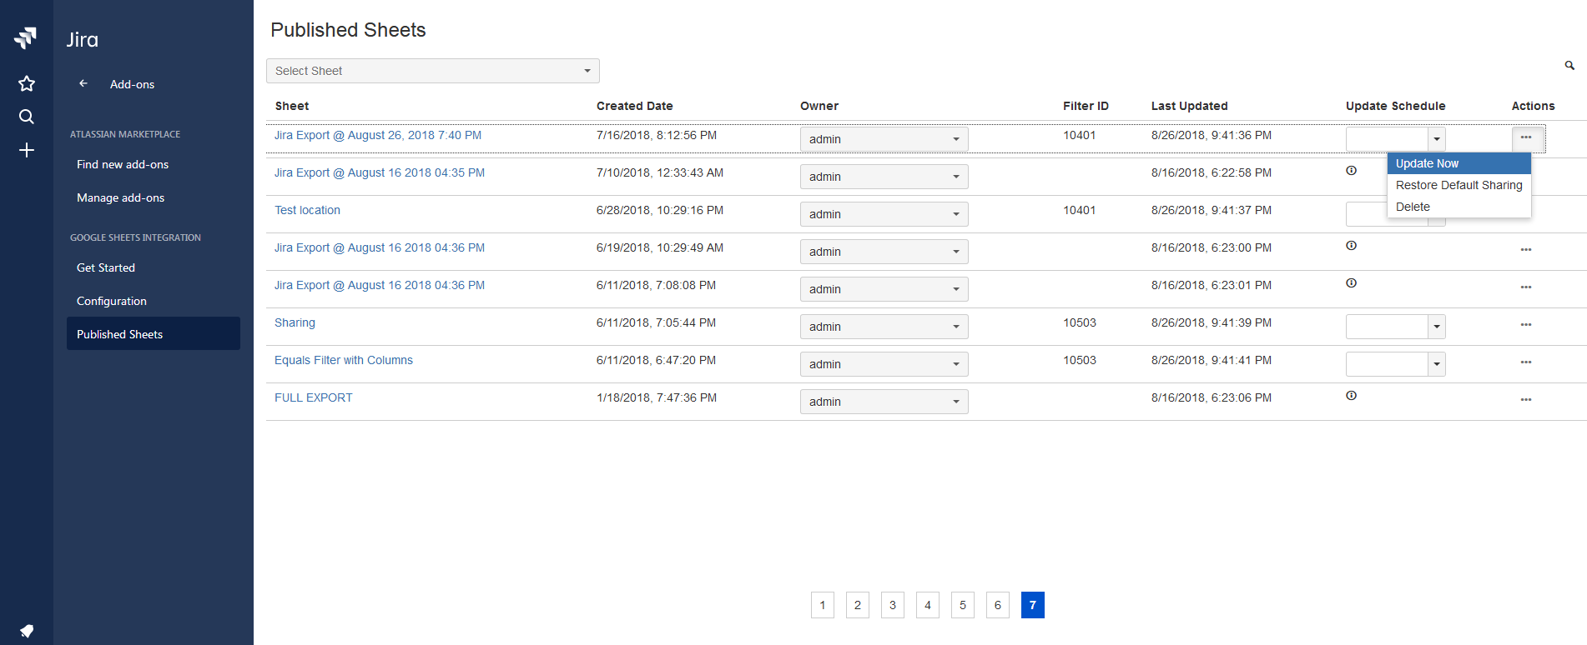
Task: Click the Jira logo icon
Action: click(26, 37)
